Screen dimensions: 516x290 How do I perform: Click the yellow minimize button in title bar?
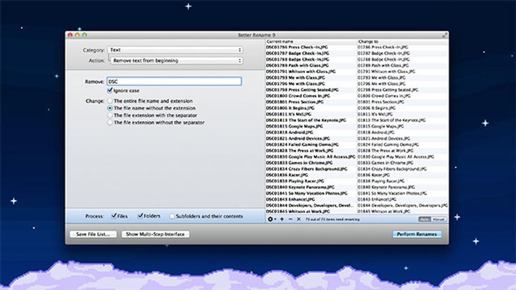pyautogui.click(x=77, y=35)
